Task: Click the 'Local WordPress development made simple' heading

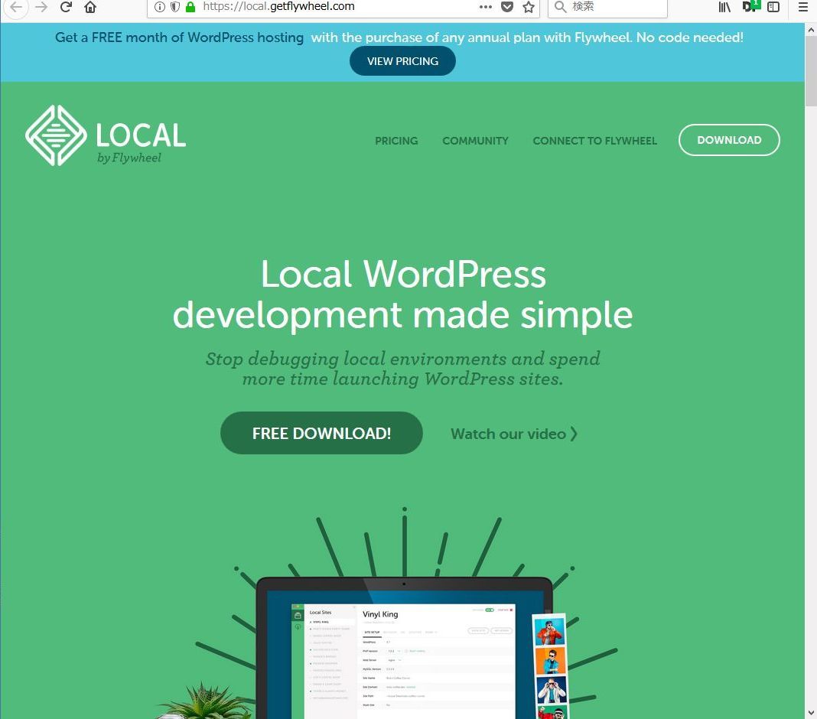Action: pyautogui.click(x=403, y=294)
